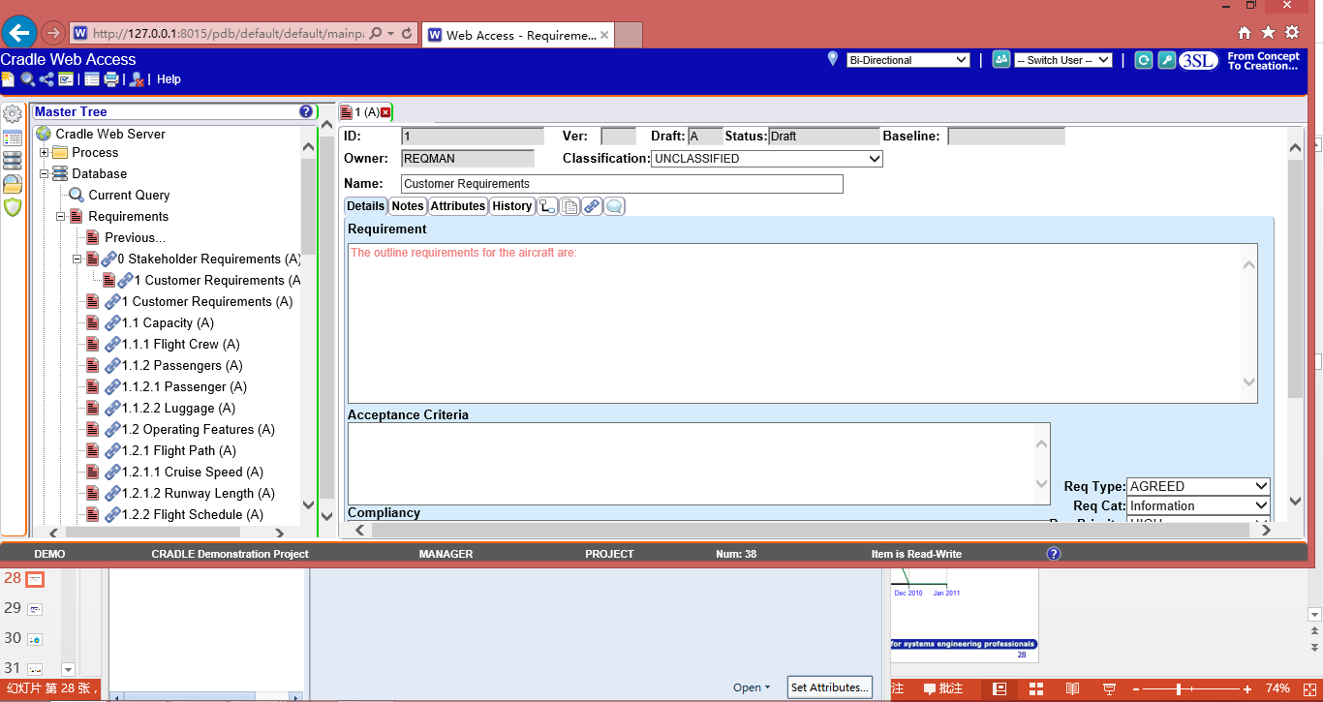Click status bar help question icon
This screenshot has height=702, width=1323.
1054,554
